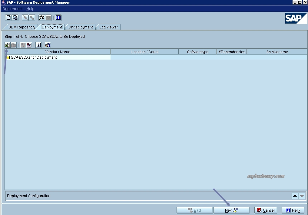308x215 pixels.
Task: Click the Vendor / Name column header
Action: tap(58, 52)
